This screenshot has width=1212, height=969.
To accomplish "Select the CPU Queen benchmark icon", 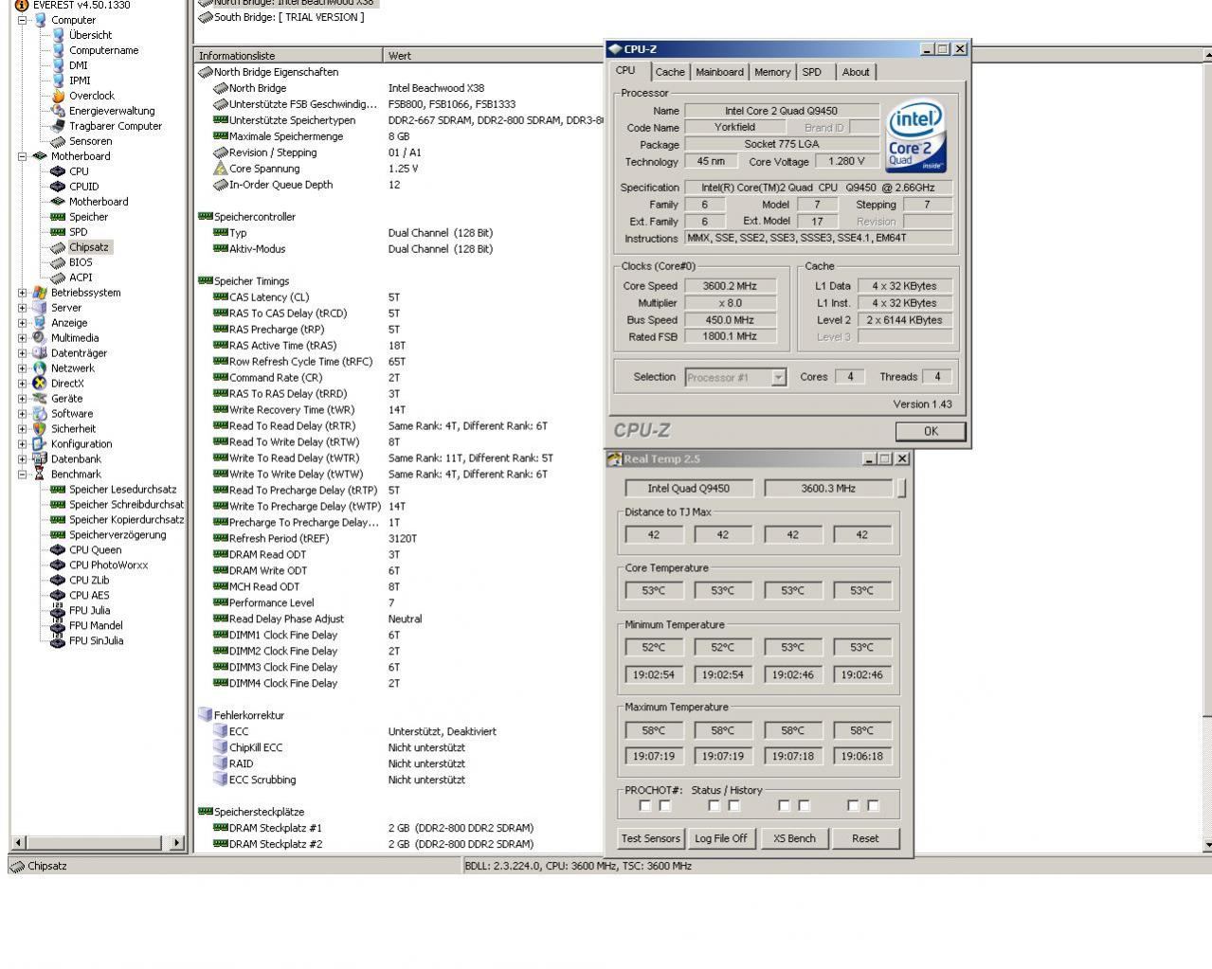I will tap(59, 550).
